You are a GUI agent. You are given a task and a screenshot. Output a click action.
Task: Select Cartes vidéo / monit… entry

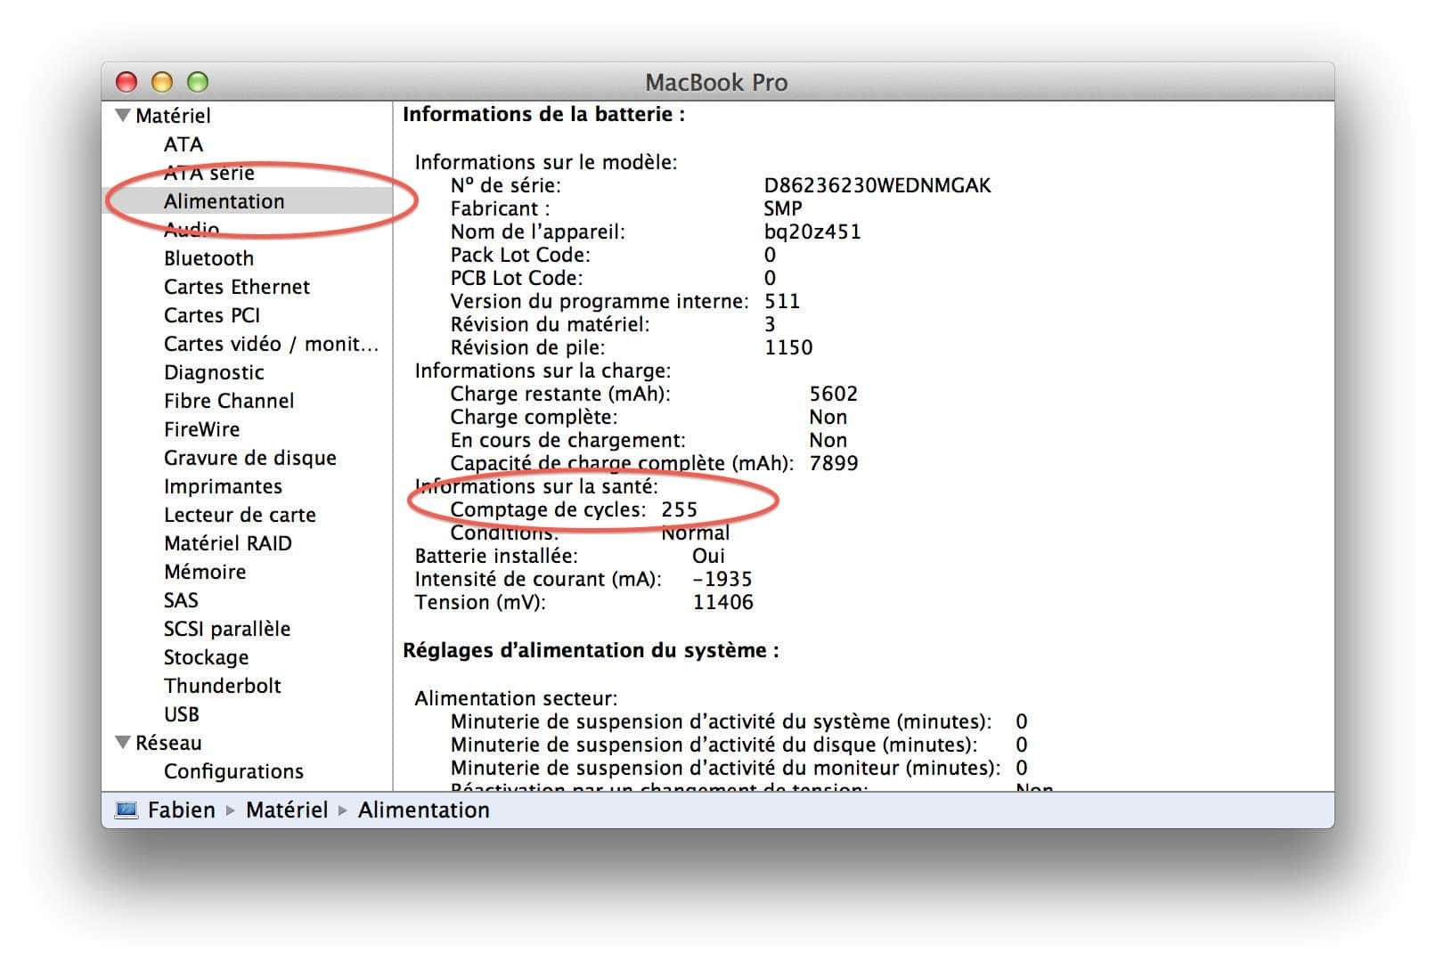pos(272,344)
